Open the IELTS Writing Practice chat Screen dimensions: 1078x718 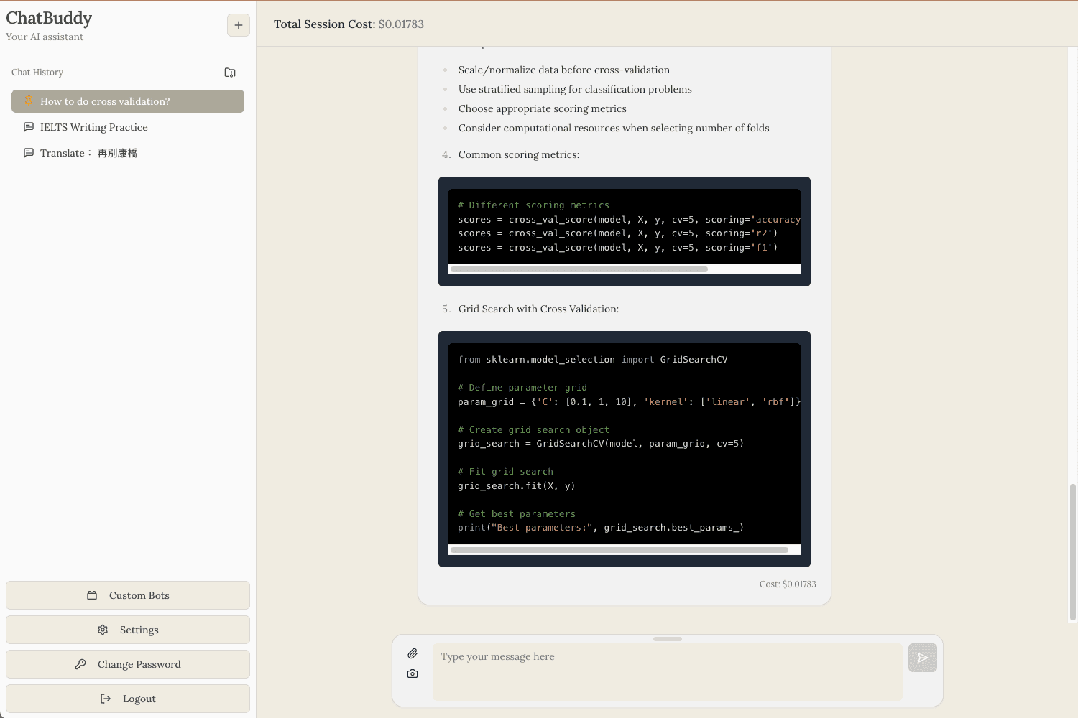[93, 127]
